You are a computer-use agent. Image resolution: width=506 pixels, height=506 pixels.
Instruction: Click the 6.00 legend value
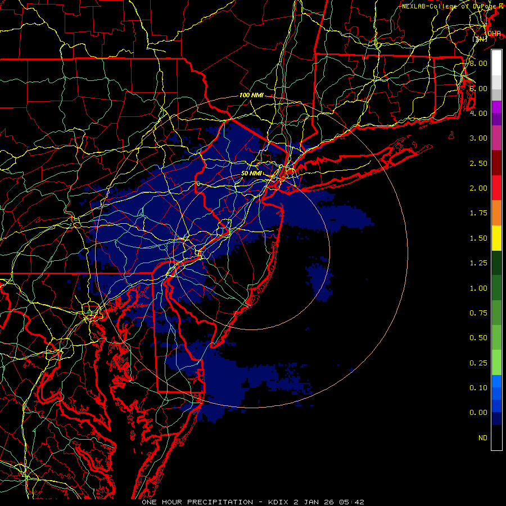coord(478,88)
